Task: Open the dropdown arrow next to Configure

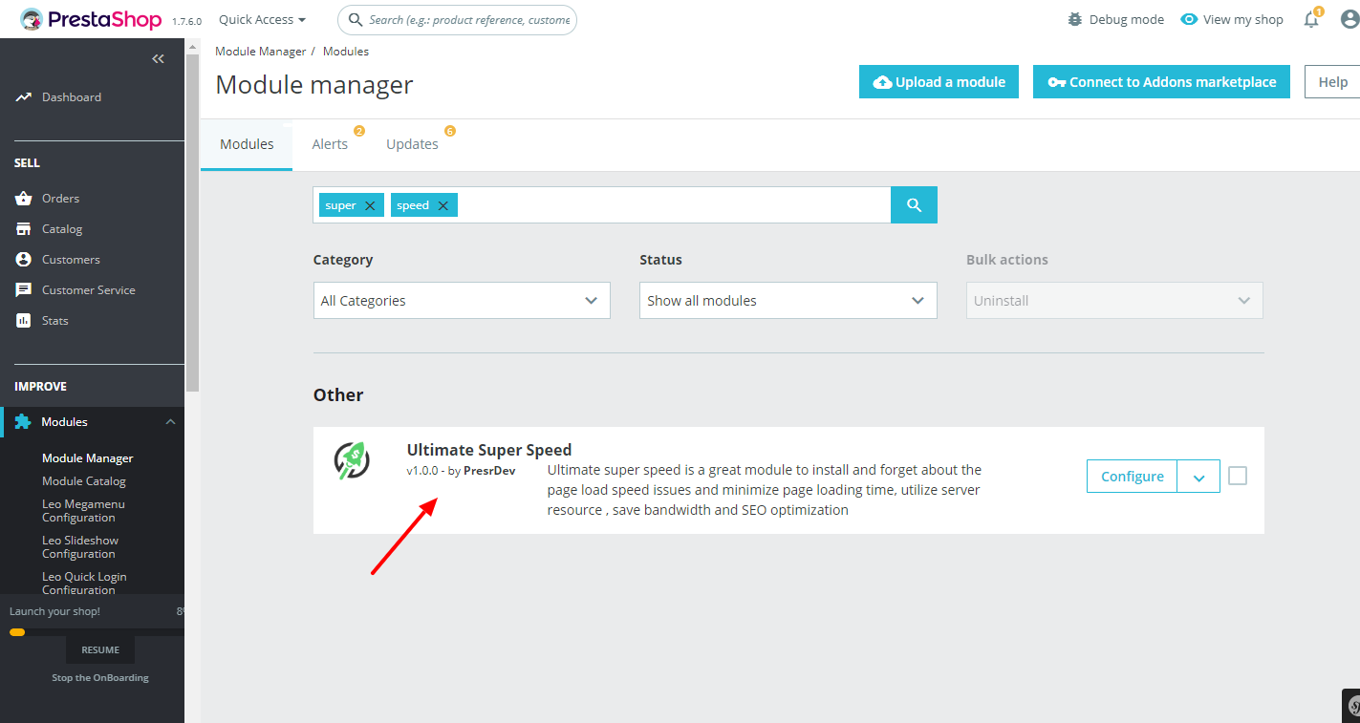Action: (x=1198, y=477)
